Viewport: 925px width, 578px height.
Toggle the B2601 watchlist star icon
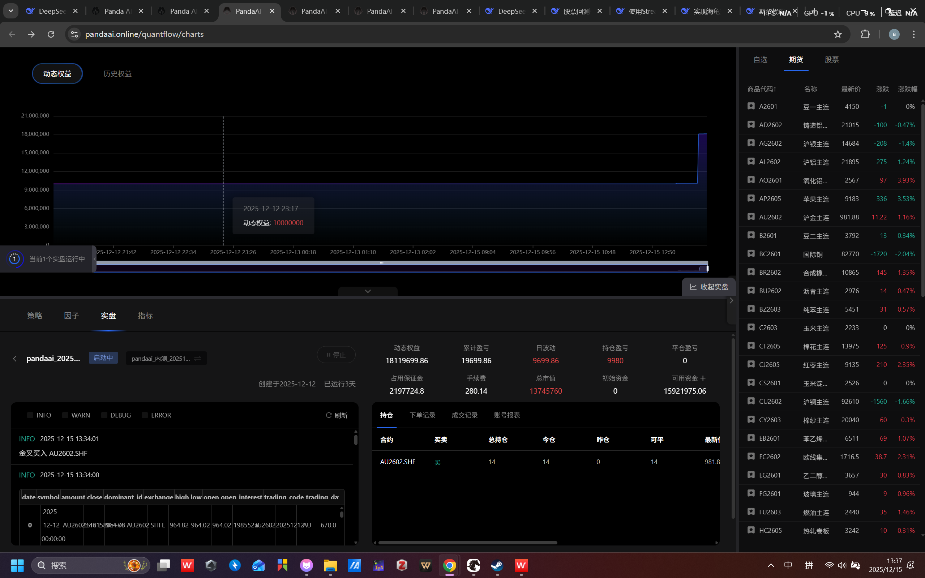751,235
